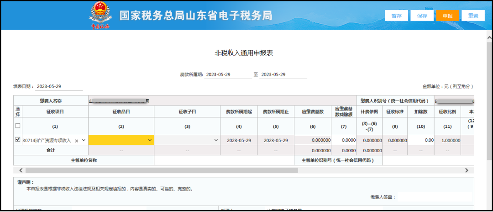Click the 计费依据 value in data row
The image size is (493, 212).
(x=369, y=140)
